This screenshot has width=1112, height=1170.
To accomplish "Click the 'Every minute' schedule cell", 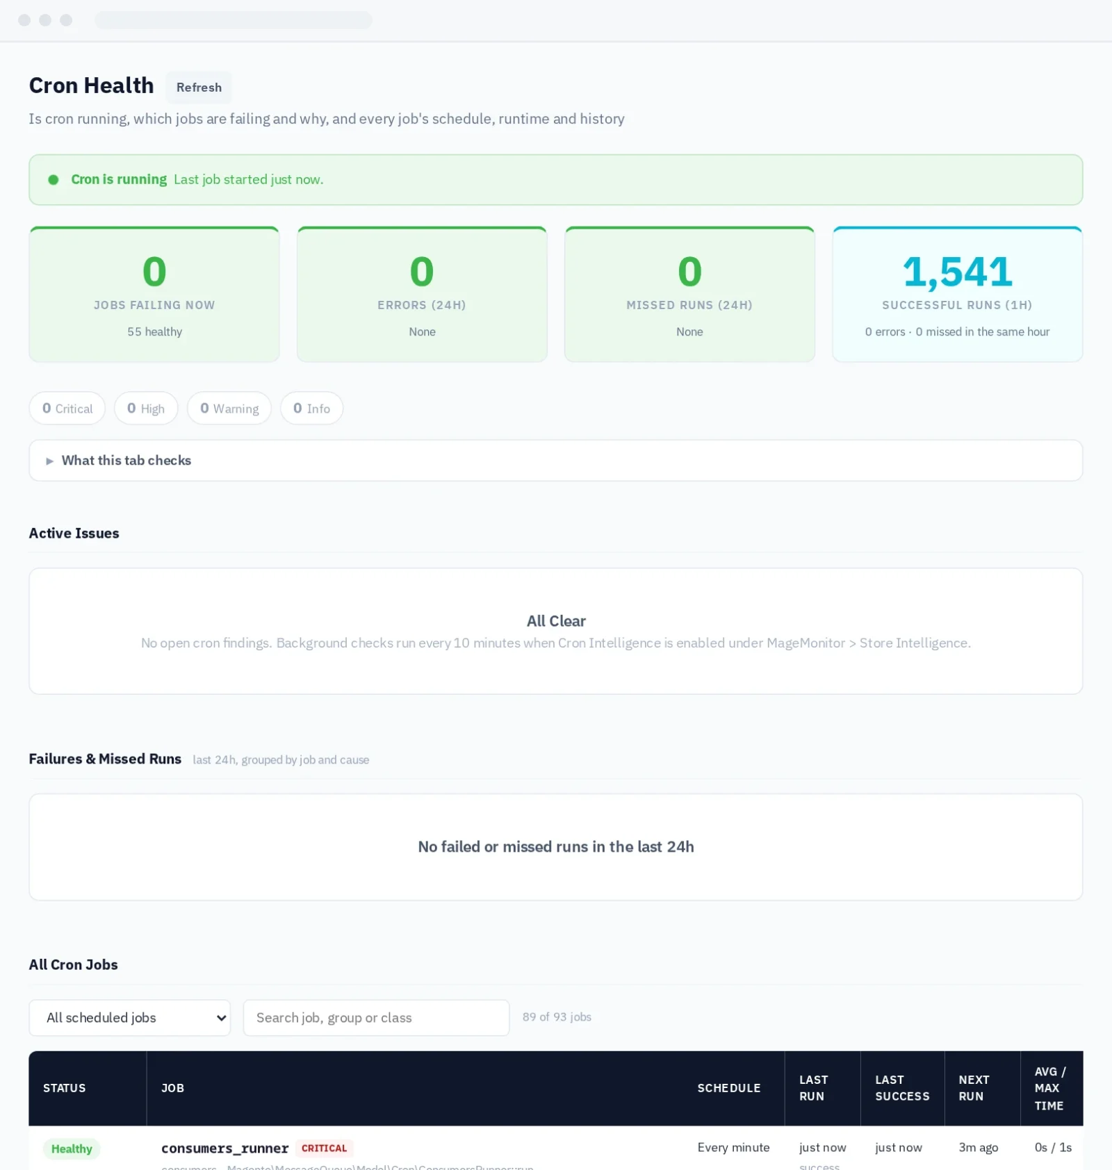I will click(x=733, y=1148).
